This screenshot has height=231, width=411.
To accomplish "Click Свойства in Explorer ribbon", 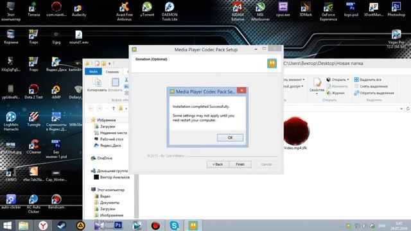I will (317, 86).
